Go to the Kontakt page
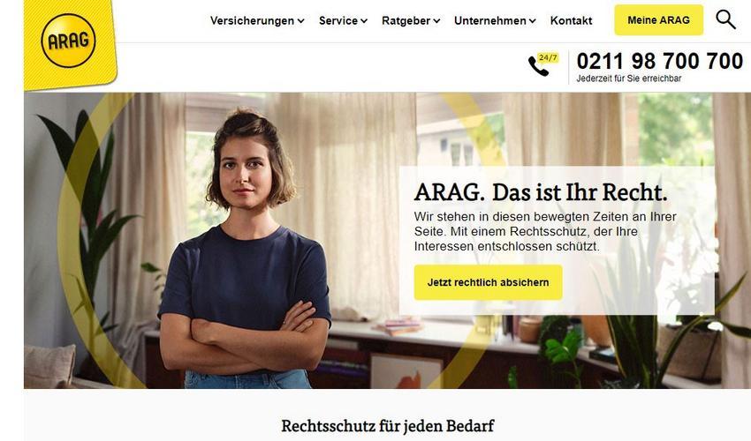This screenshot has height=441, width=751. coord(571,20)
